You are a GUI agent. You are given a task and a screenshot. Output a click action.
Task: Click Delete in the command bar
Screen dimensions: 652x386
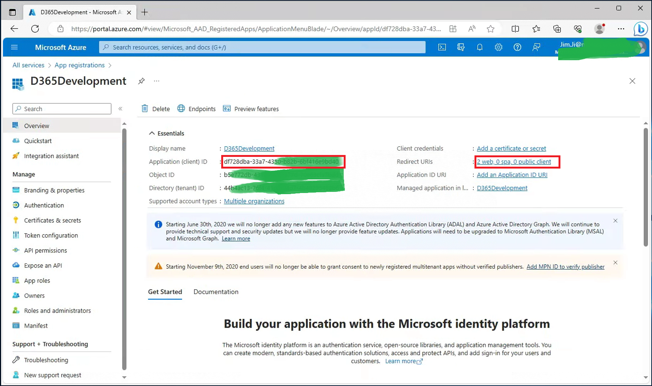[x=156, y=109]
